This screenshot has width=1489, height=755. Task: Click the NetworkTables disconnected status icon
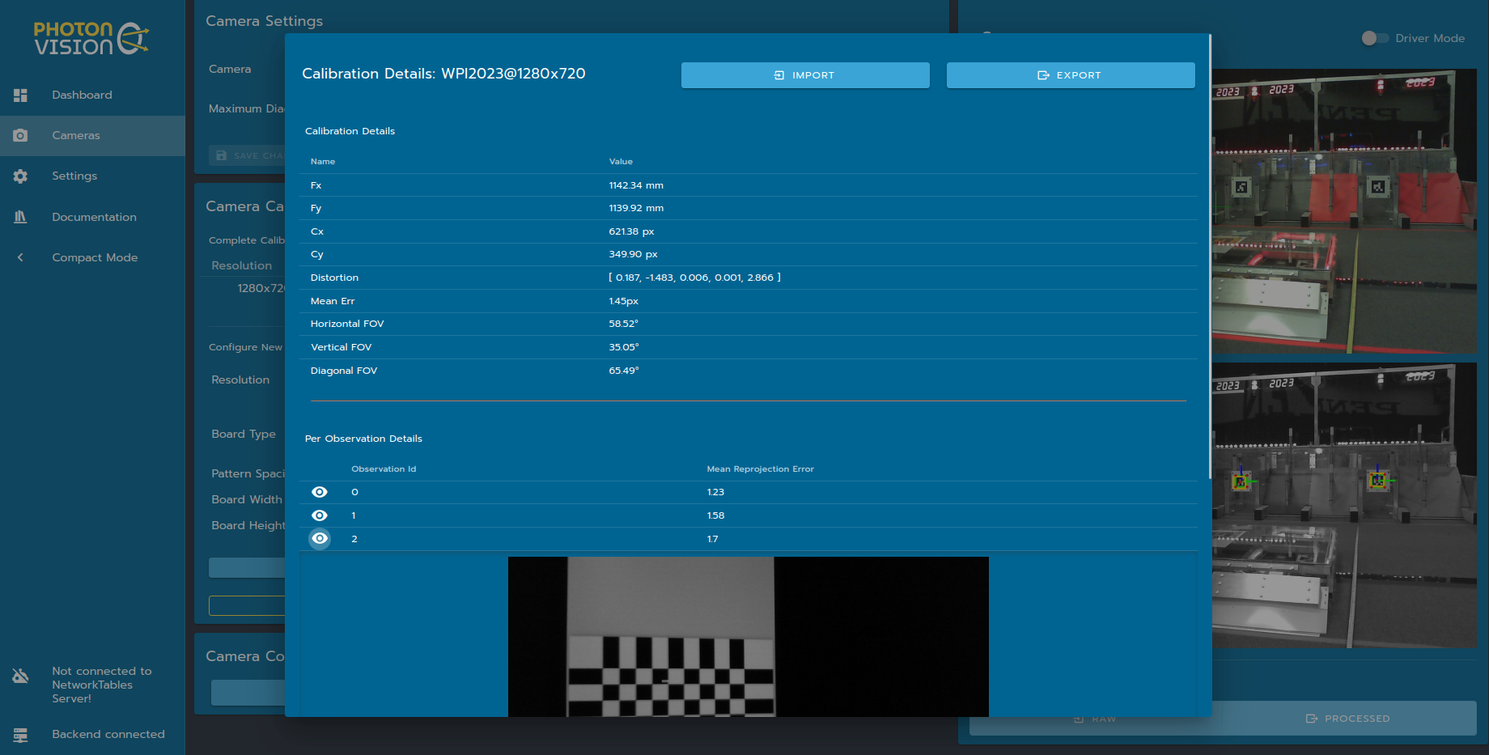21,677
